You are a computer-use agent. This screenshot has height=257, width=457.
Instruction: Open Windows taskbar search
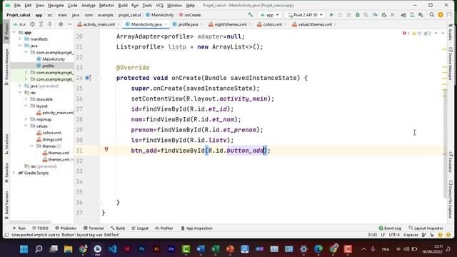[x=39, y=249]
